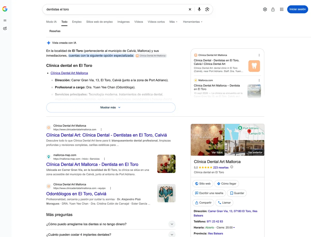This screenshot has height=237, width=311.
Task: Switch to the Modo IA tab
Action: tap(51, 22)
